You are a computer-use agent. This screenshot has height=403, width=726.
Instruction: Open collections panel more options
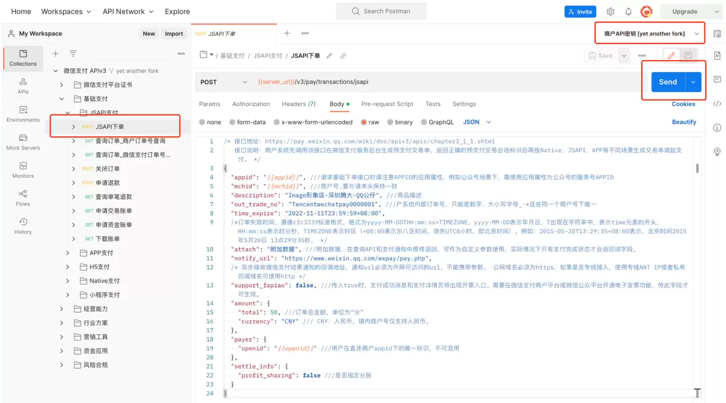click(181, 53)
